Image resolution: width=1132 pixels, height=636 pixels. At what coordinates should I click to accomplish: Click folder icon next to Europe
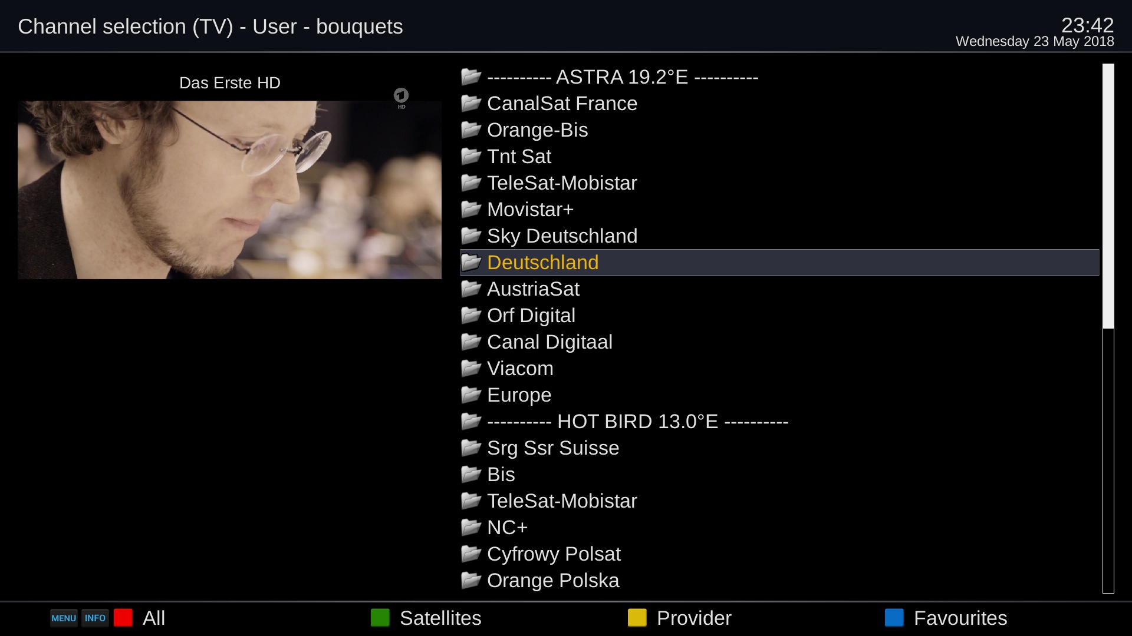point(471,395)
